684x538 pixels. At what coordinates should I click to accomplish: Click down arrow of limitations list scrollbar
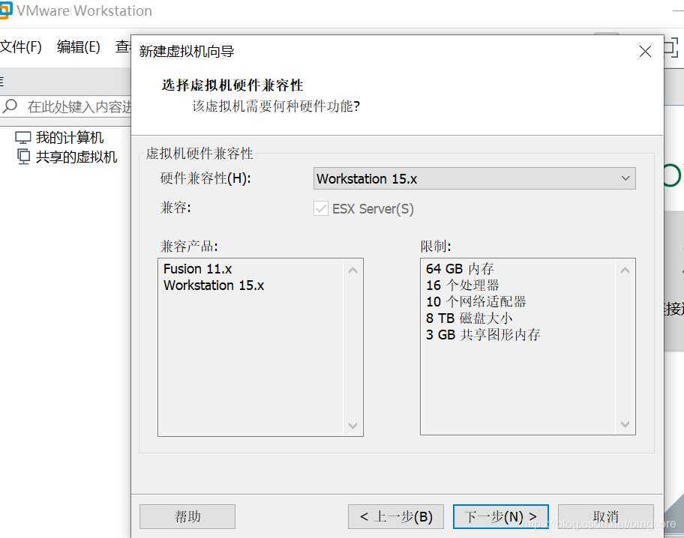625,424
